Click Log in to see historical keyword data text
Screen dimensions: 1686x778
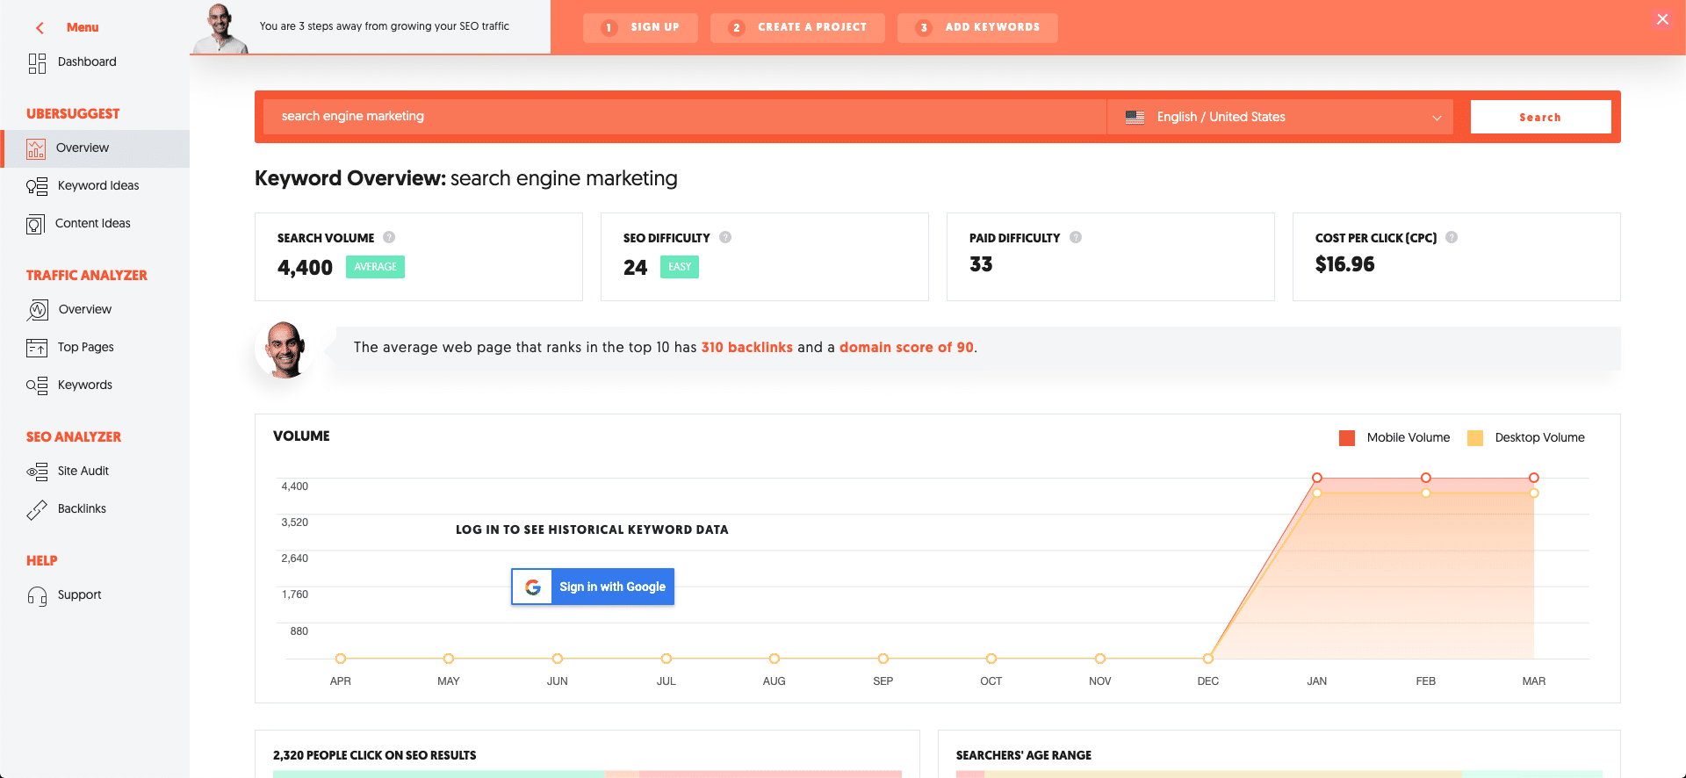(x=592, y=529)
